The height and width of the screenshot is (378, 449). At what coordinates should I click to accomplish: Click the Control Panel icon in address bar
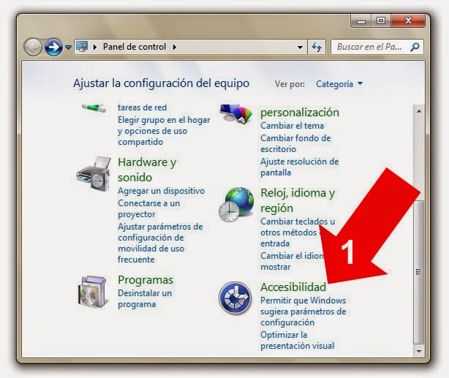tap(82, 47)
